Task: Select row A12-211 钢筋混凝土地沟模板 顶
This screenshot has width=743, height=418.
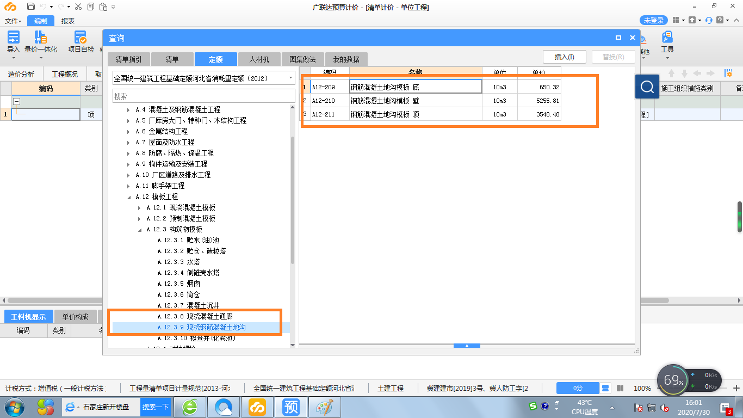Action: pos(431,114)
